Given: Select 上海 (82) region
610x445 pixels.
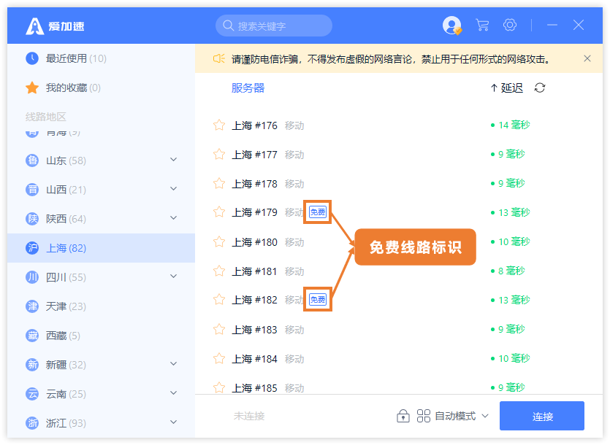Looking at the screenshot, I should pyautogui.click(x=101, y=248).
